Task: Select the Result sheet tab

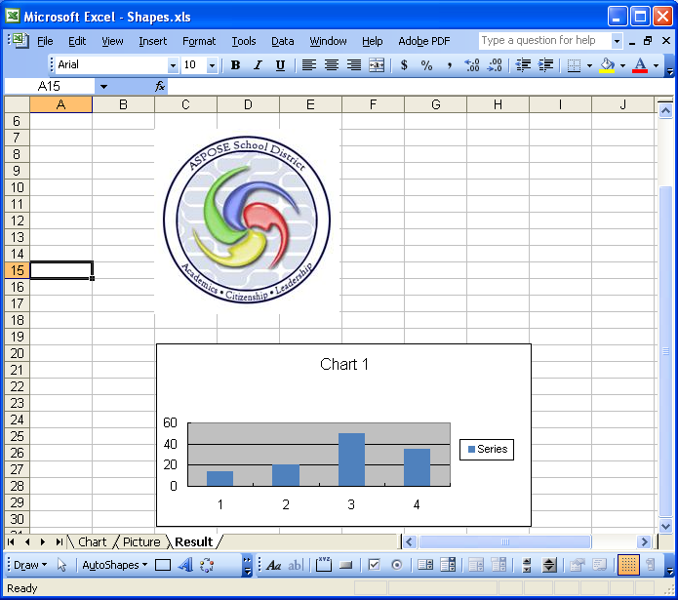Action: point(194,542)
